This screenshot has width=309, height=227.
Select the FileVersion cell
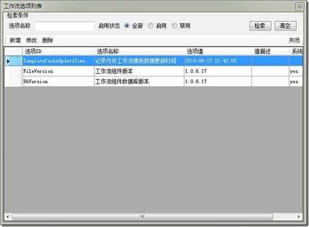point(58,71)
